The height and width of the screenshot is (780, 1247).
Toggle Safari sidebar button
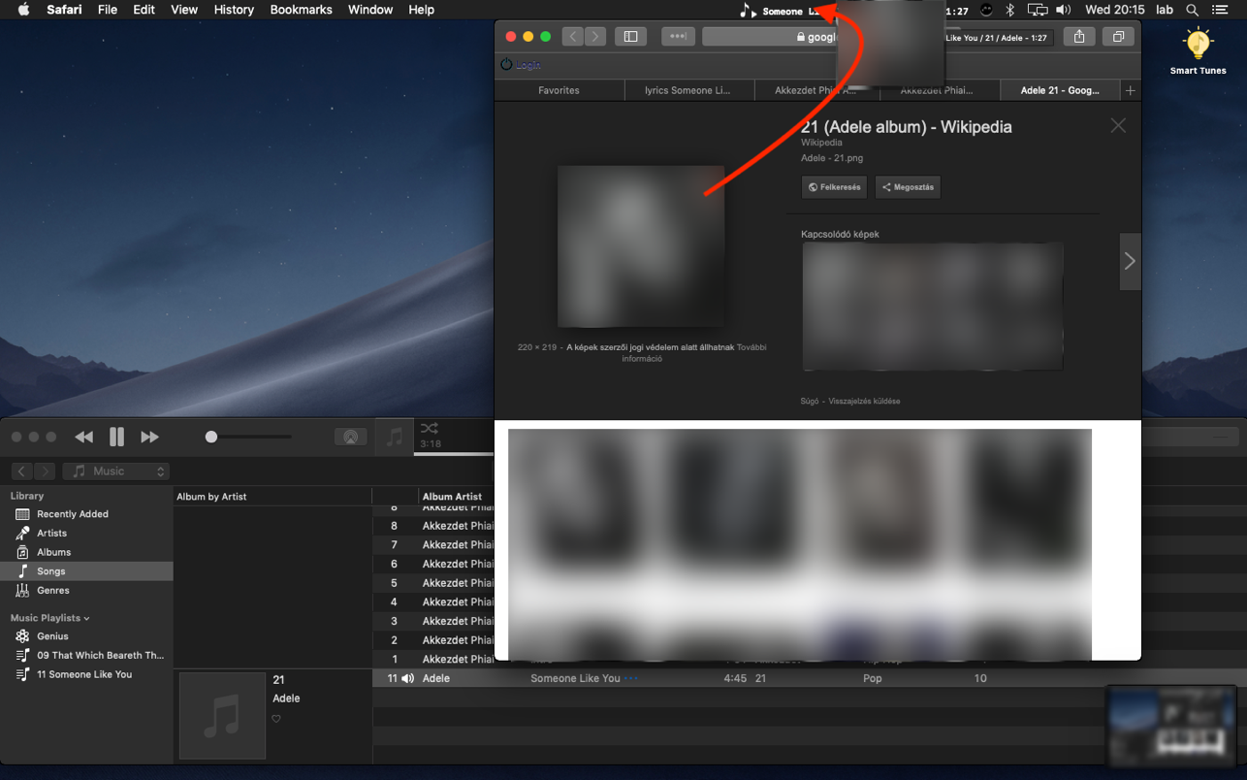coord(630,37)
